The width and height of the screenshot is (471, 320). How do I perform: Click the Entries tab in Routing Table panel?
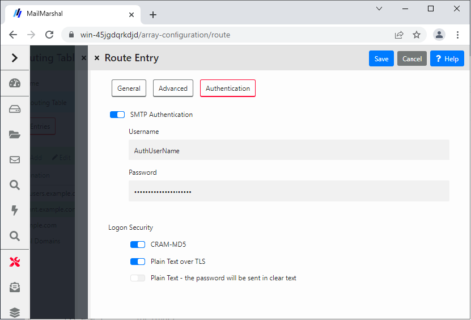[x=43, y=127]
